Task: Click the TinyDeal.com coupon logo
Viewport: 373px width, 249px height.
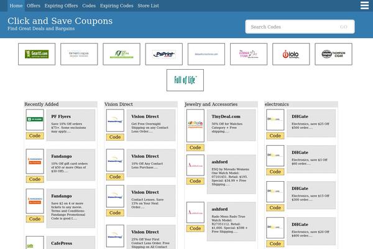Action: (195, 126)
